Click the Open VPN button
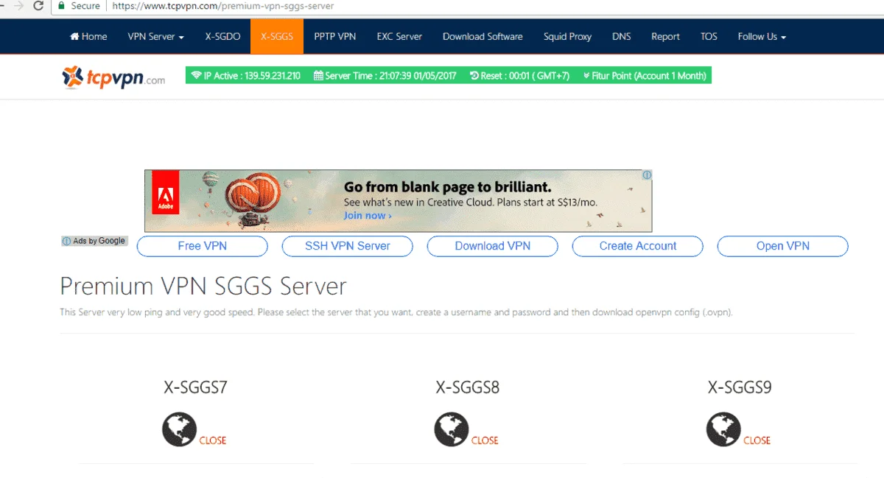Image resolution: width=884 pixels, height=478 pixels. click(783, 246)
